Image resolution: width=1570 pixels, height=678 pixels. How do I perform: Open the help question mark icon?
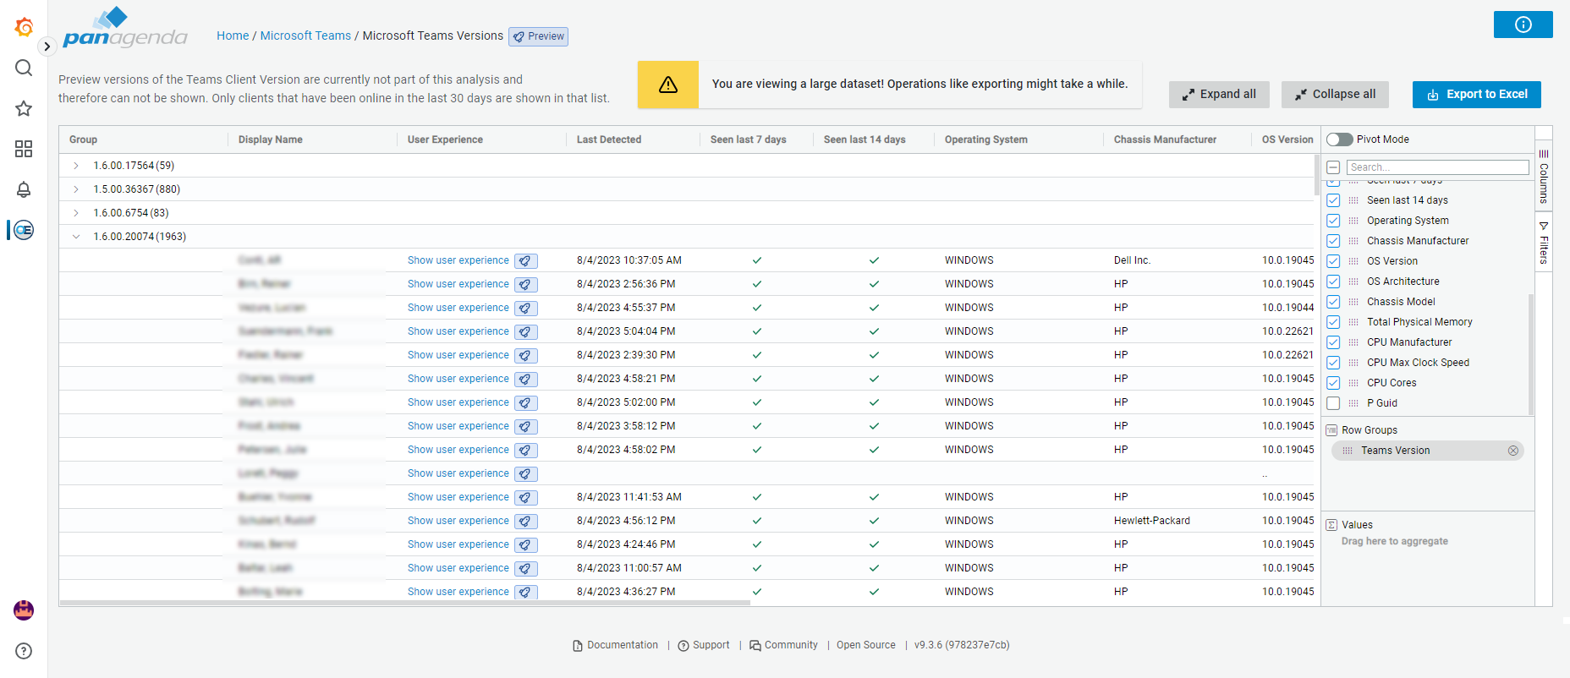tap(24, 651)
